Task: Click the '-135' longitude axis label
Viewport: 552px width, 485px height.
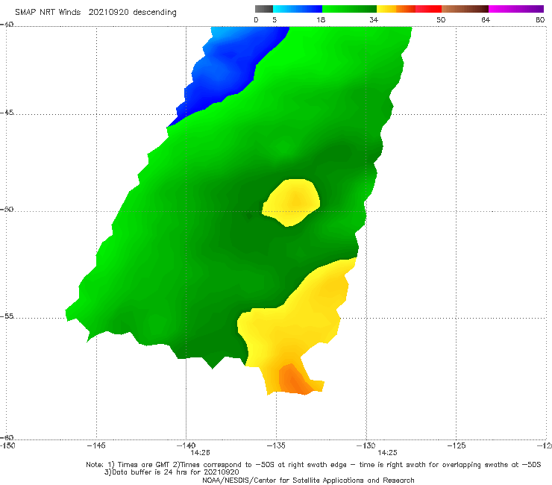Action: [276, 445]
